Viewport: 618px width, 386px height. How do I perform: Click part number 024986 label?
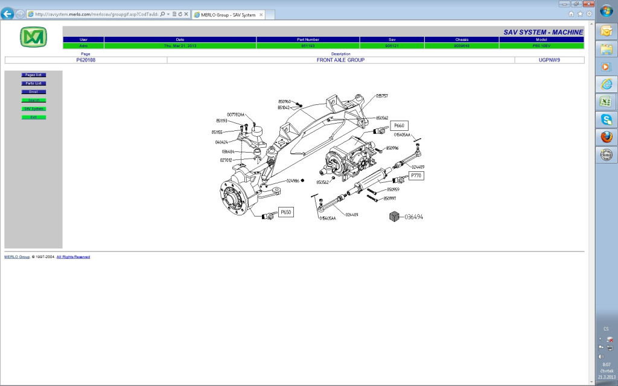click(x=293, y=181)
